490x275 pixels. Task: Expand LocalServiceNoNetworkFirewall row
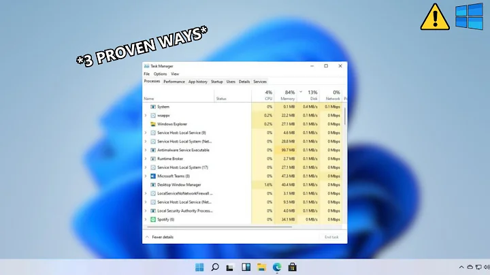tap(146, 193)
